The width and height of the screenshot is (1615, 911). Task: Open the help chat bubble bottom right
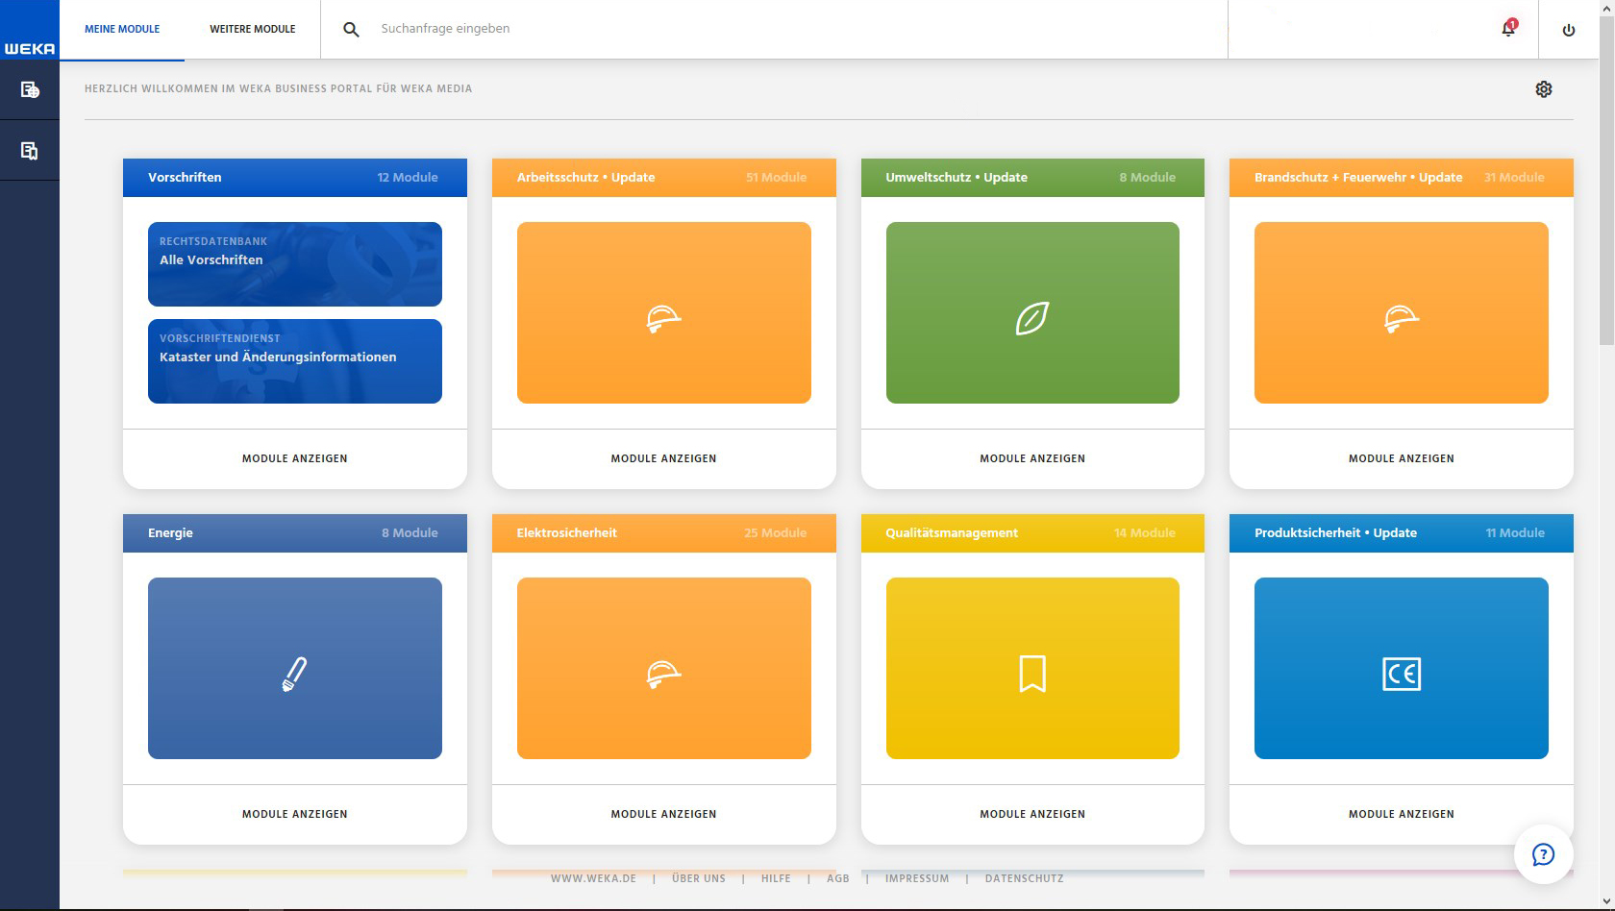coord(1545,853)
